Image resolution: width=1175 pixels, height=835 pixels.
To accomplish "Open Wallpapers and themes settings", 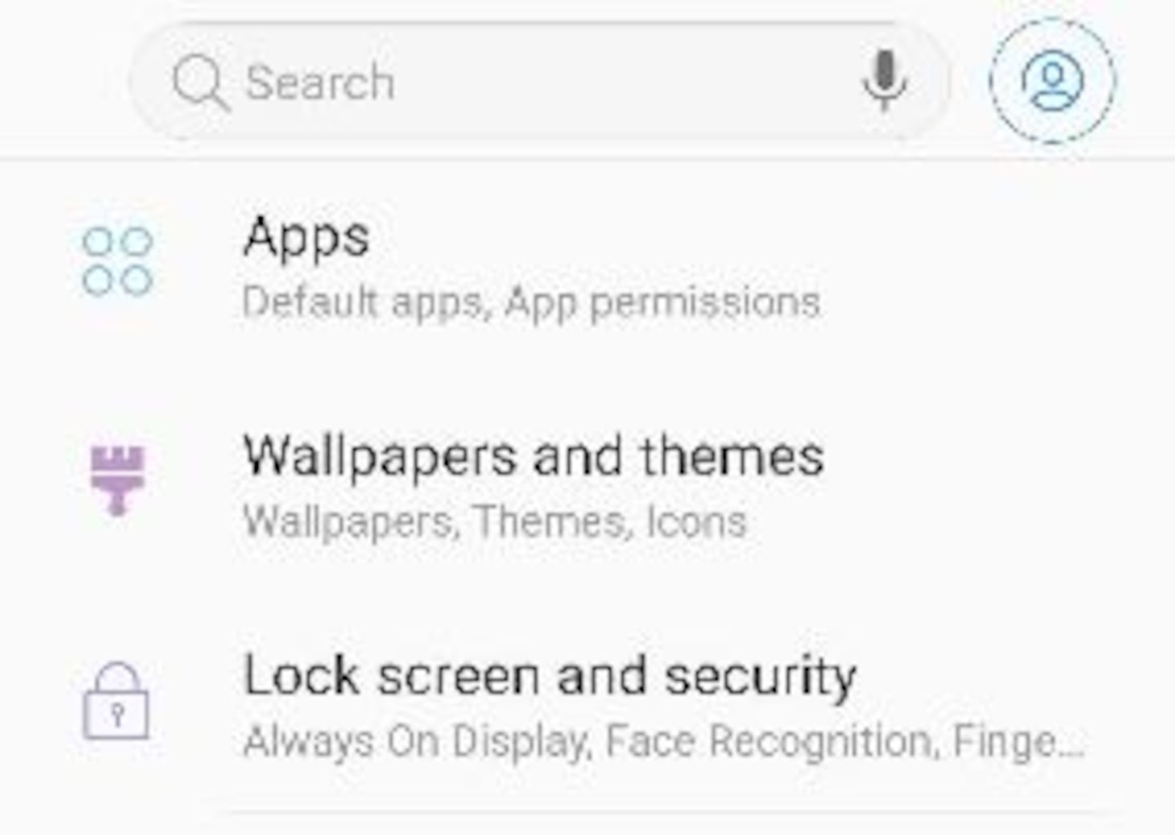I will (x=534, y=456).
